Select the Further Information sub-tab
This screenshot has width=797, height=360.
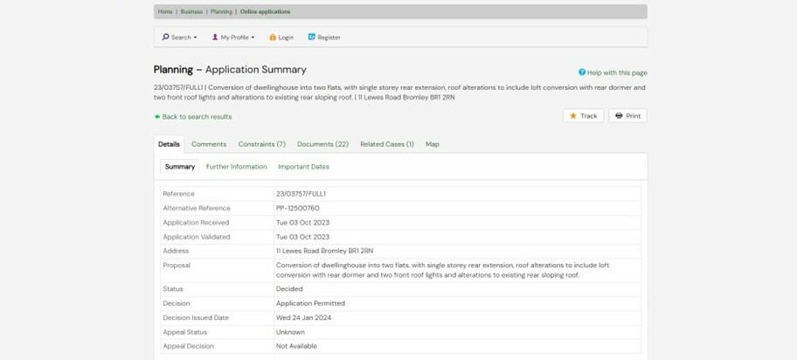[x=237, y=166]
